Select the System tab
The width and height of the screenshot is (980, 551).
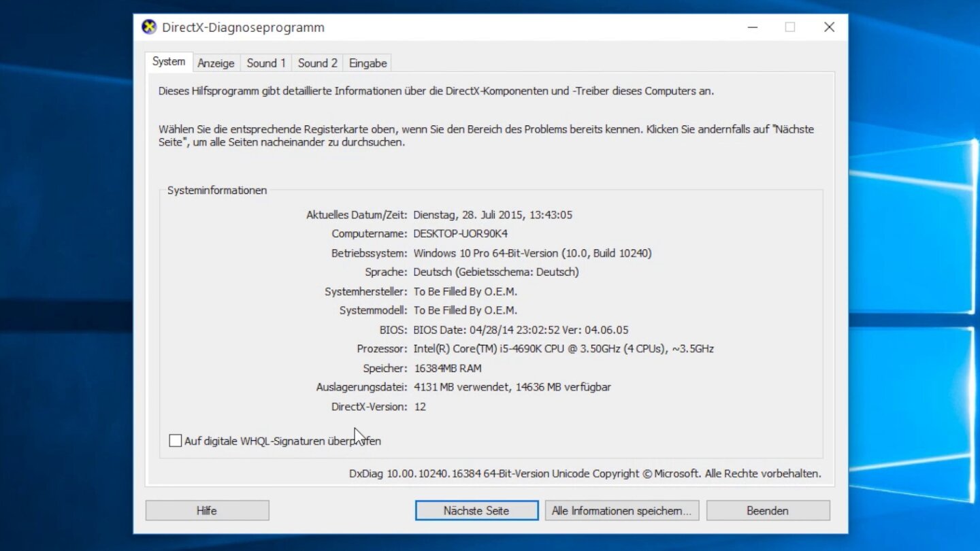tap(169, 61)
